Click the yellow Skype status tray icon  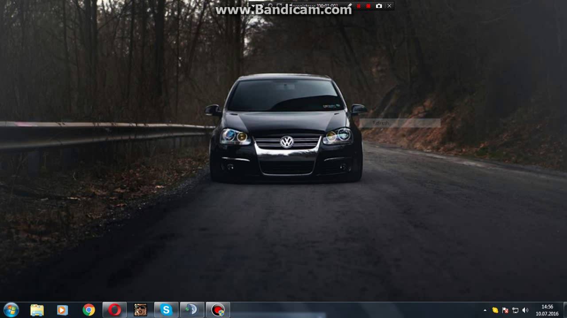point(495,310)
